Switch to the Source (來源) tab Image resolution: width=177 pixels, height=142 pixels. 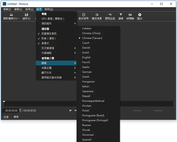pyautogui.click(x=6, y=117)
